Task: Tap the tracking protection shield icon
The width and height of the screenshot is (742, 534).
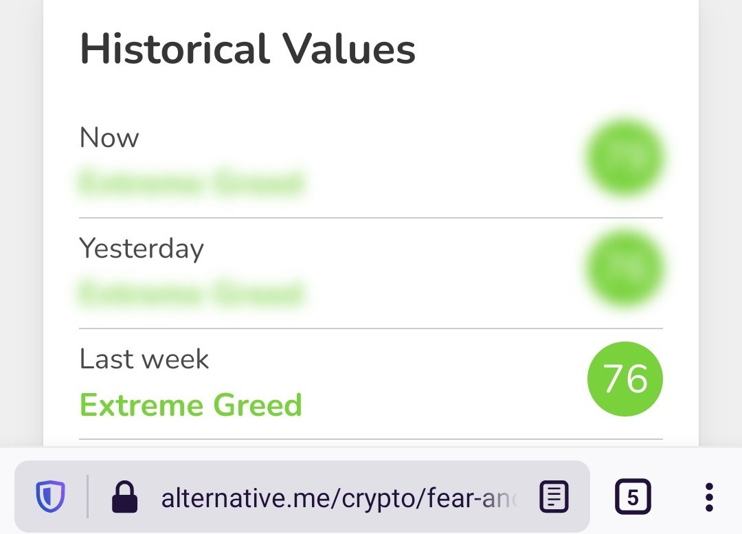Action: 50,497
